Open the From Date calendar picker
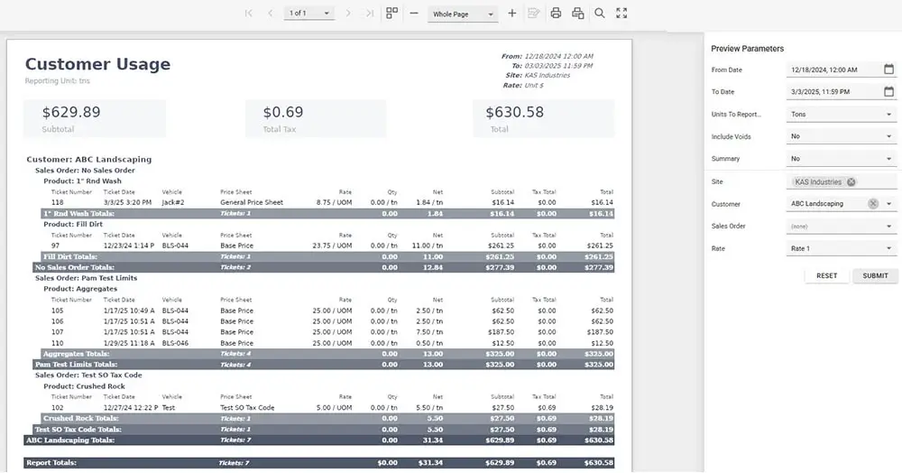 pyautogui.click(x=888, y=70)
